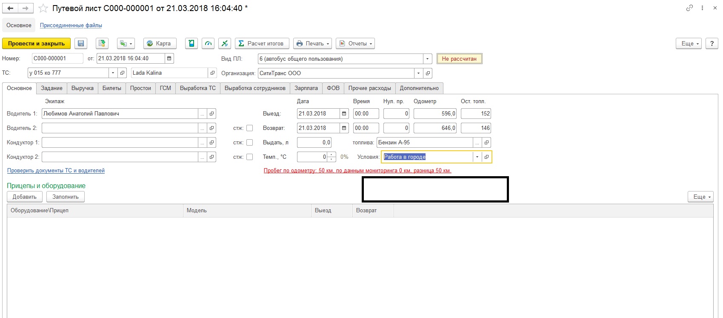The height and width of the screenshot is (318, 723).
Task: Click the speedometer gauge toolbar icon
Action: [x=208, y=43]
